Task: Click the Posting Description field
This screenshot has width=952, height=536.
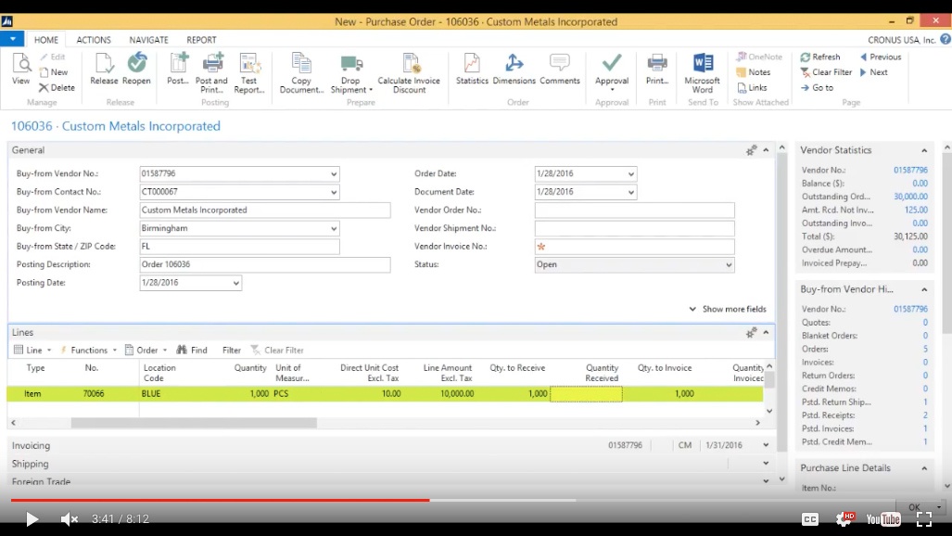Action: point(265,265)
